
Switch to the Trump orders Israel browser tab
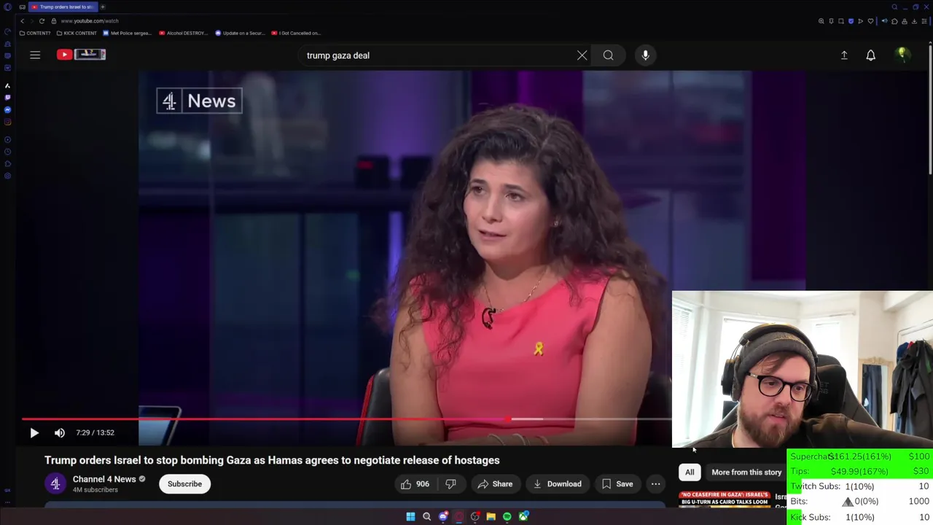[x=63, y=7]
